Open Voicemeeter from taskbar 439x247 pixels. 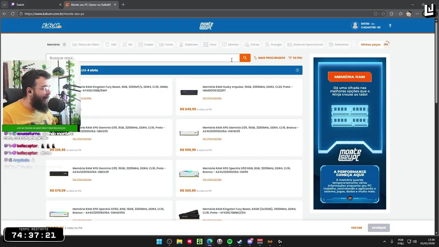[260, 242]
